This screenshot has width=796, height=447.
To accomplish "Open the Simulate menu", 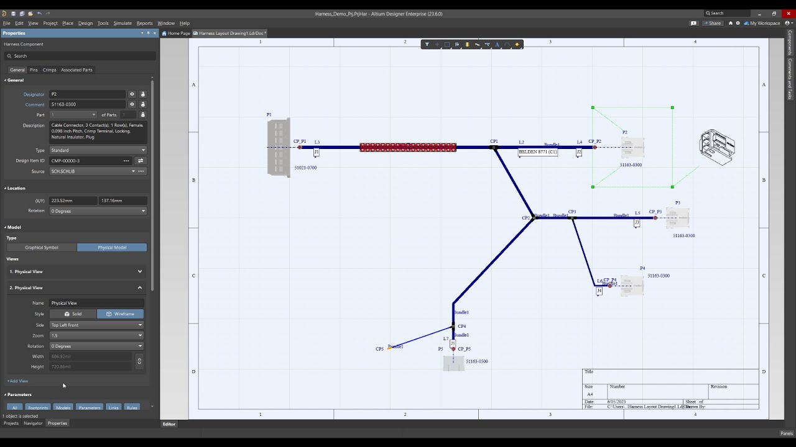I will pos(122,23).
